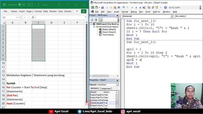Click the Paste clipboard icon in VBA toolbar
This screenshot has height=114, width=203.
tap(115, 8)
